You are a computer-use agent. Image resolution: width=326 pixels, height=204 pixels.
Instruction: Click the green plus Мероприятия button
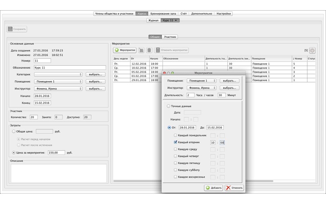[125, 50]
